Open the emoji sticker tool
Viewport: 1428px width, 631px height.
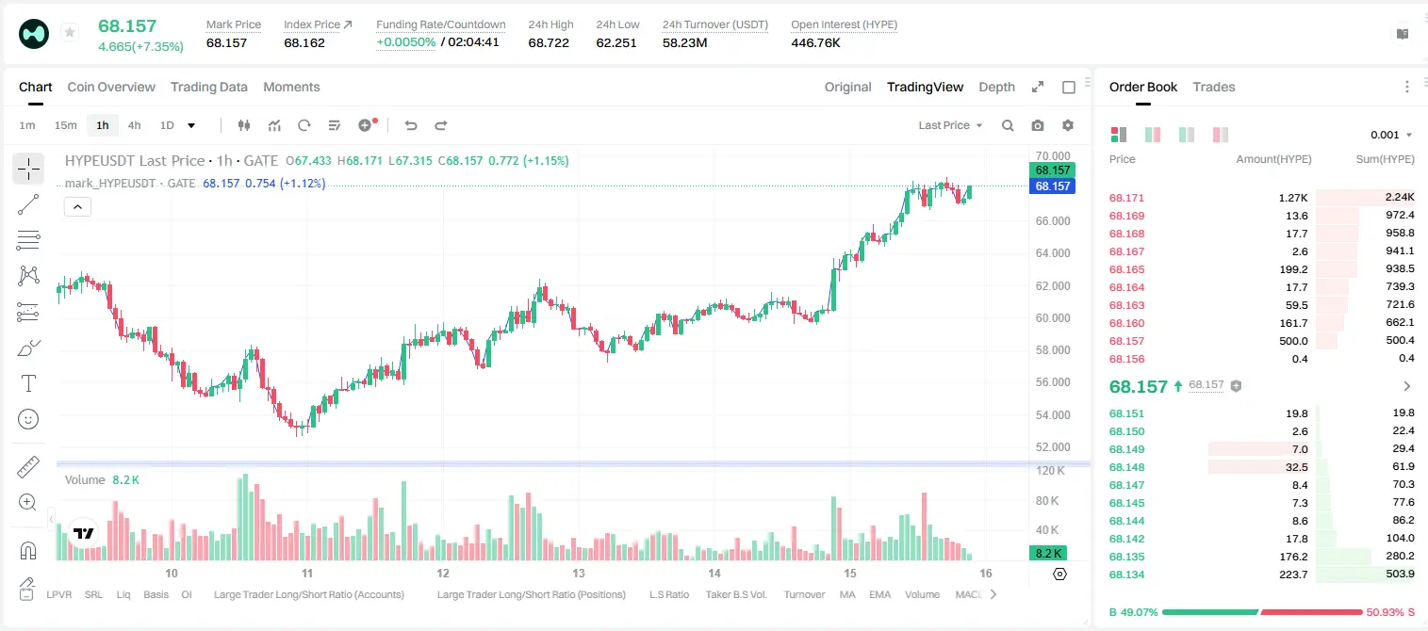28,419
